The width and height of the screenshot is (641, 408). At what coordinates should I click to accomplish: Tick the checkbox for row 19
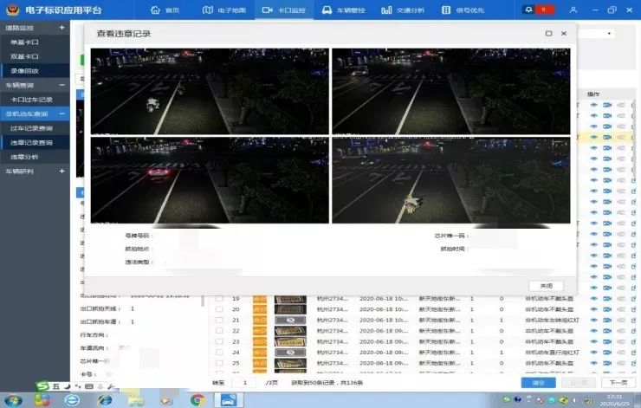pyautogui.click(x=219, y=299)
